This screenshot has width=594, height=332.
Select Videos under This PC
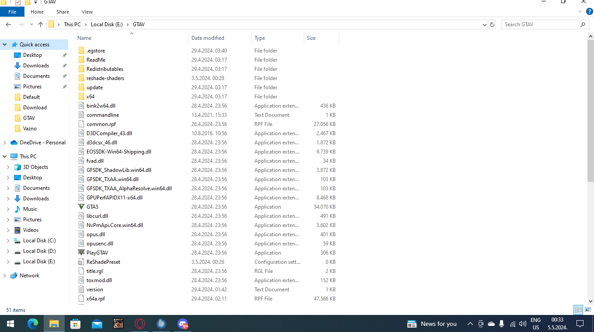tap(31, 230)
